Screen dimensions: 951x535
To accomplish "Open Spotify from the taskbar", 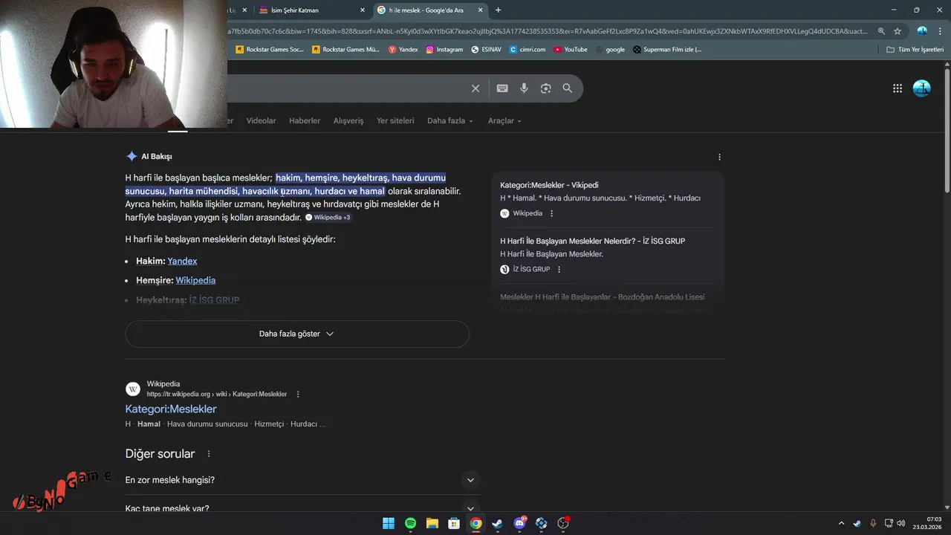I will pyautogui.click(x=411, y=524).
